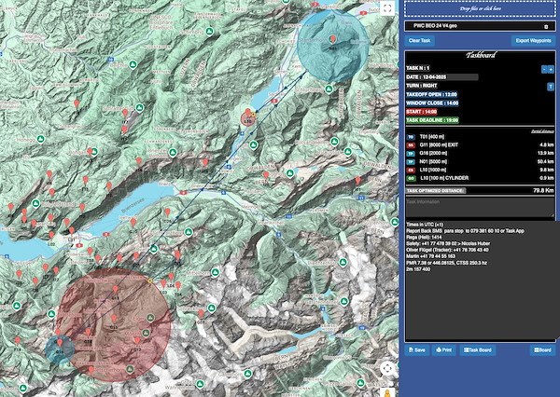Screen dimensions: 560x397
Task: Increase task number with plus button
Action: click(551, 70)
